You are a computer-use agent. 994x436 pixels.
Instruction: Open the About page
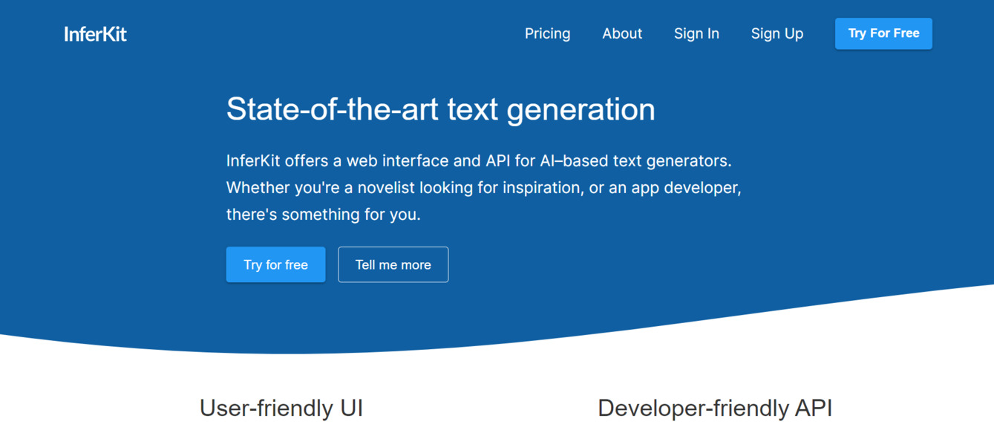[622, 33]
